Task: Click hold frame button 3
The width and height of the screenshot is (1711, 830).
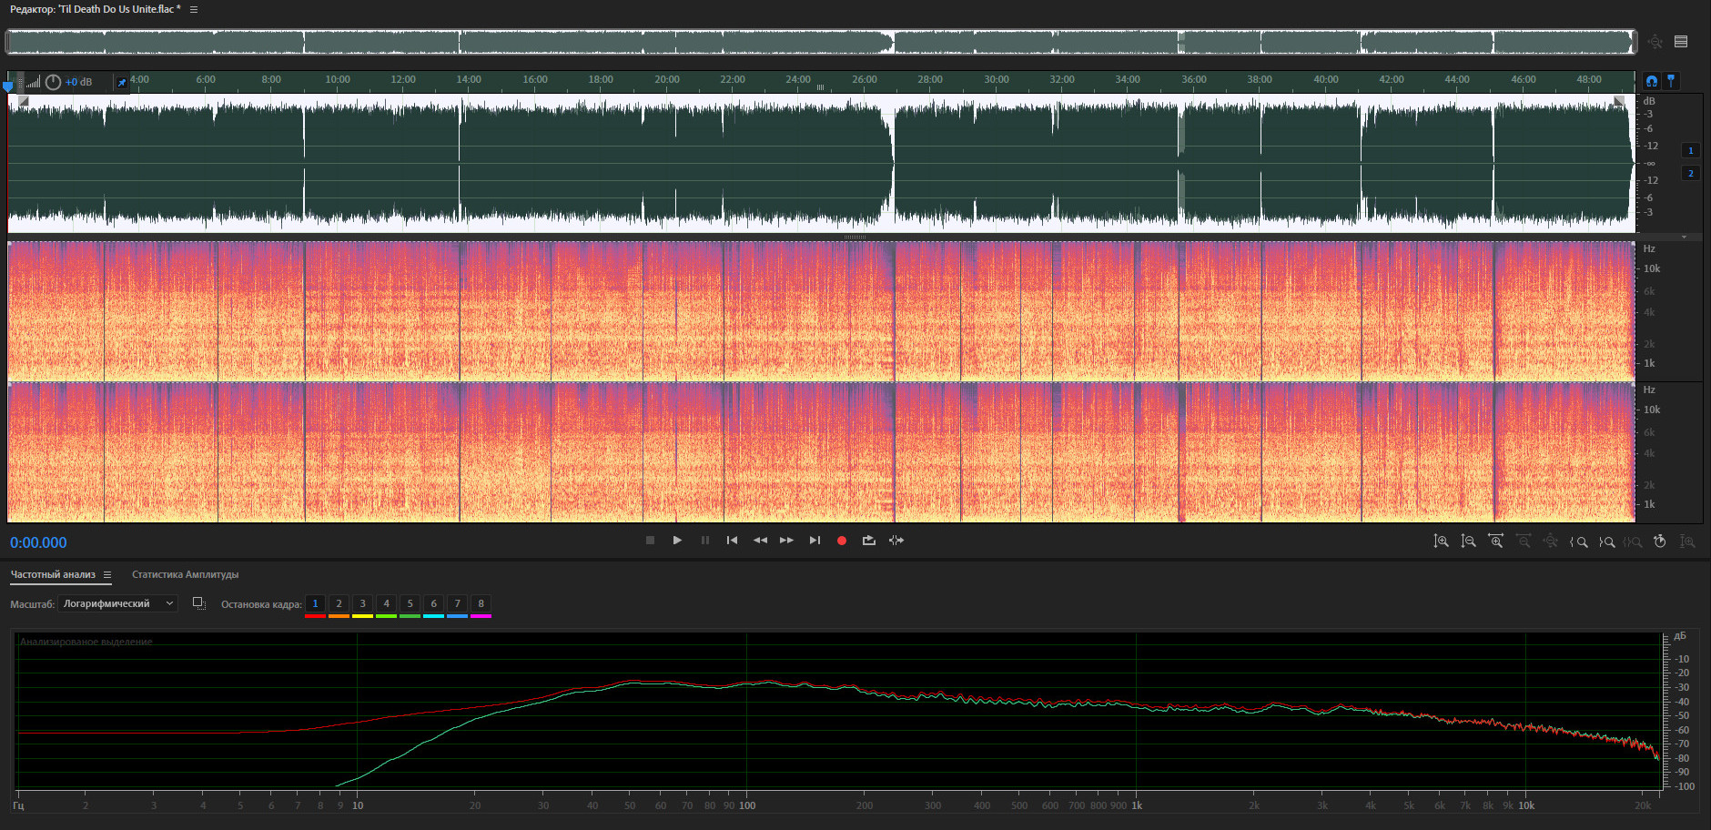Action: (362, 603)
